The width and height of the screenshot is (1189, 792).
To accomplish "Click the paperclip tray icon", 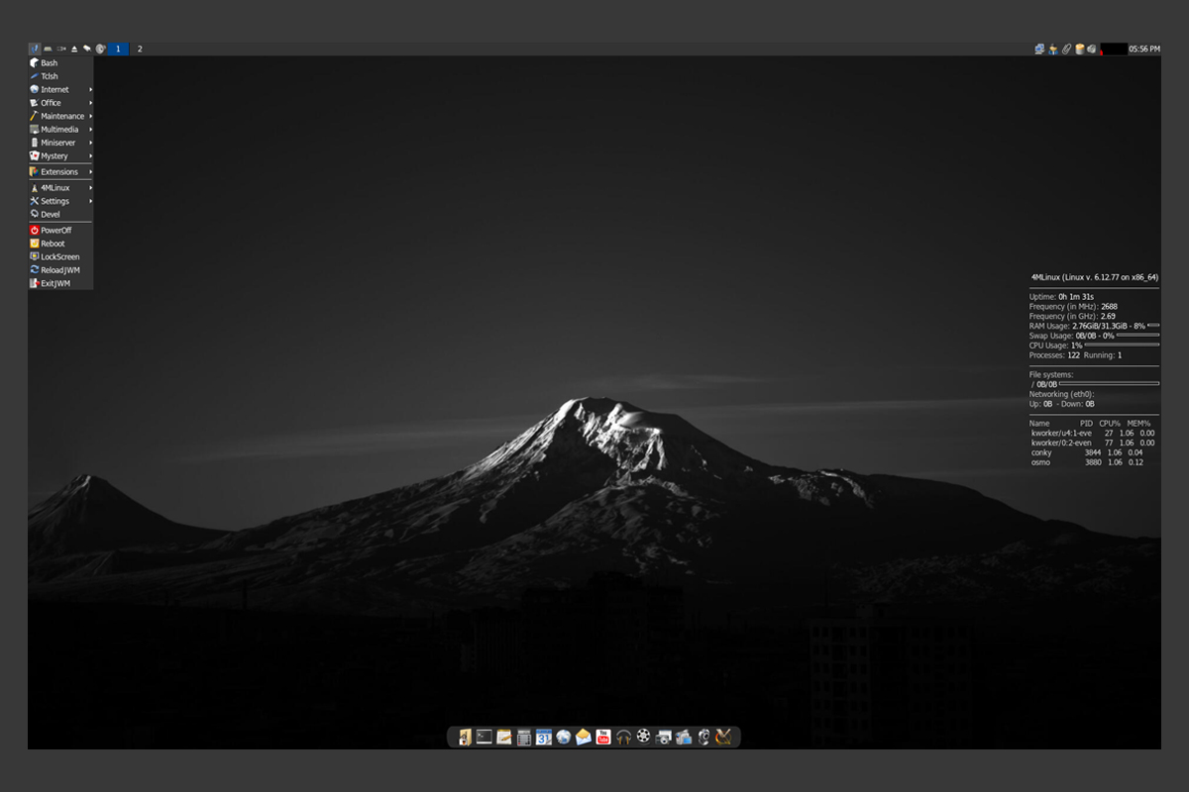I will (1066, 49).
